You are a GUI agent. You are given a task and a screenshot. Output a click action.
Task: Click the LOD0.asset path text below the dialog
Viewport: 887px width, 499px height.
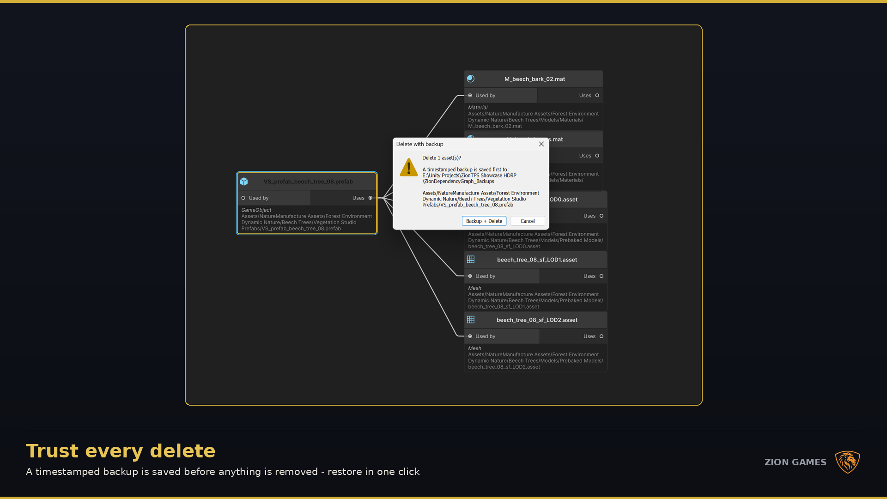click(x=535, y=240)
